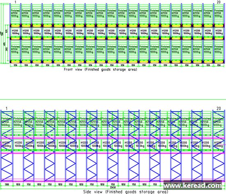Click column number 20 above front view
Screen dimensions: 226x194
(x=219, y=2)
